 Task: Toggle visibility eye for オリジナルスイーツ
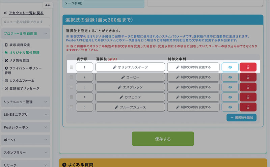pyautogui.click(x=230, y=67)
